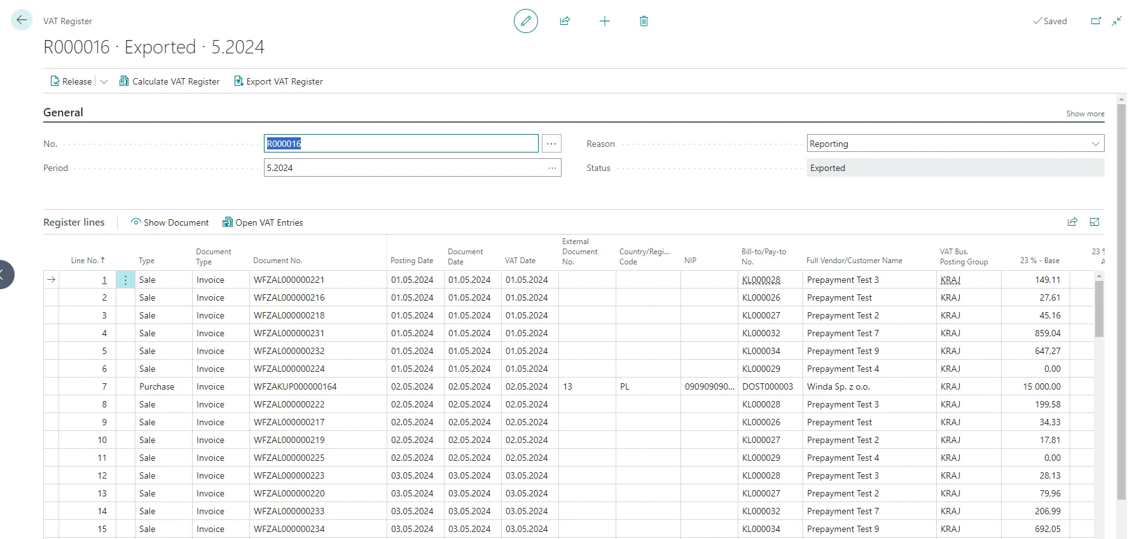
Task: Open Period field lookup ellipsis
Action: (553, 168)
